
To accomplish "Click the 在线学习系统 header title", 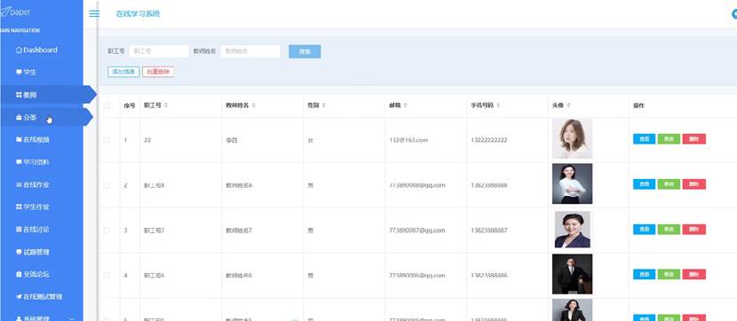I will pyautogui.click(x=139, y=13).
